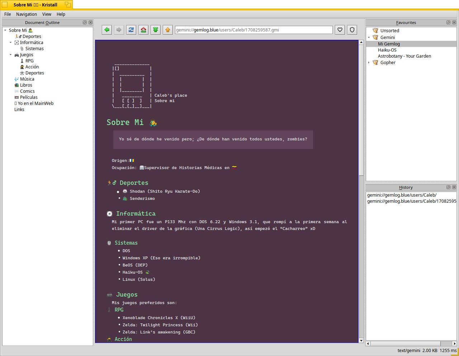Screen dimensions: 459x356
Task: Collapse the Gemini favourites folder
Action: [369, 38]
